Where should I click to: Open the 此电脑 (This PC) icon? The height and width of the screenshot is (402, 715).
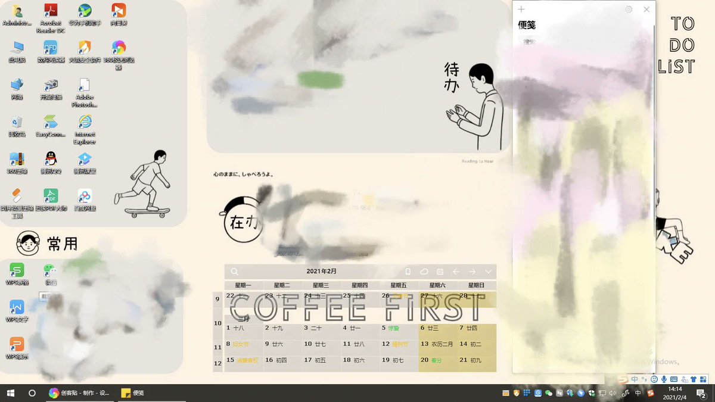(17, 52)
